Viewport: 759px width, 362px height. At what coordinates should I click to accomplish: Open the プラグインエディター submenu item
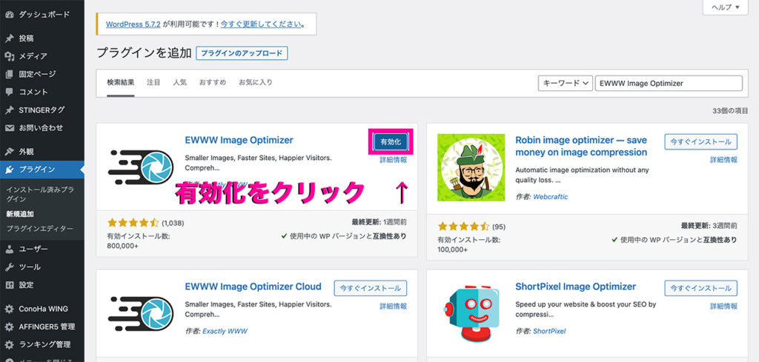tap(40, 228)
